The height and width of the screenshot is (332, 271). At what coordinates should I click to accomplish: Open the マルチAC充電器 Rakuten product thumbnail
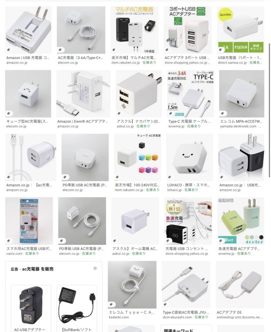coord(134,30)
